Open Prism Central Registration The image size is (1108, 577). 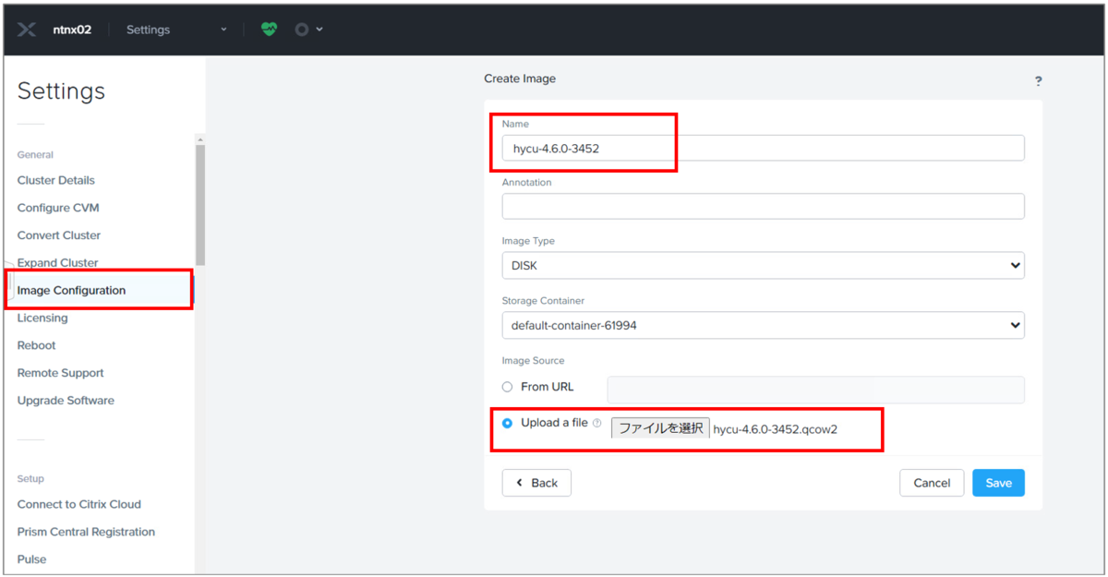coord(86,532)
